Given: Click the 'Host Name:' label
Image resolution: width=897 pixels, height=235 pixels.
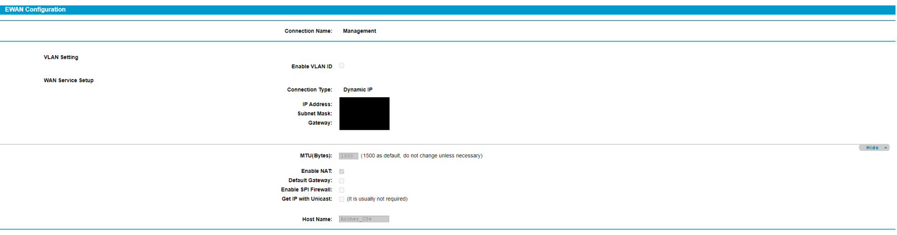Looking at the screenshot, I should 317,219.
